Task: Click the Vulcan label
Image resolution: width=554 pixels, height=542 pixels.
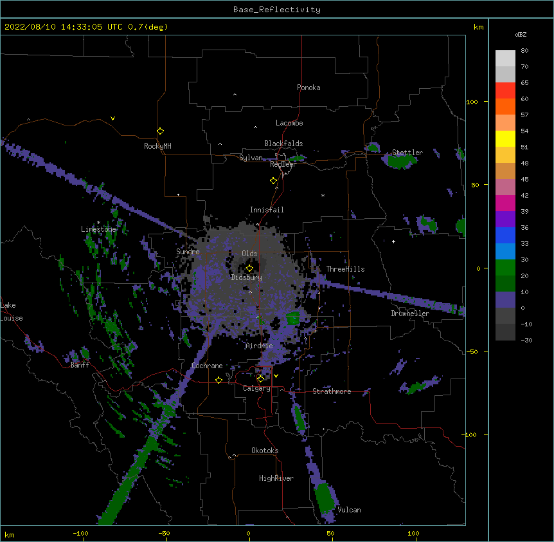Action: click(x=349, y=510)
